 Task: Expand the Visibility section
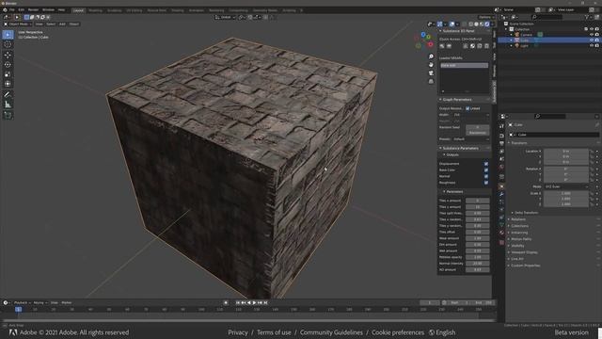tap(517, 246)
